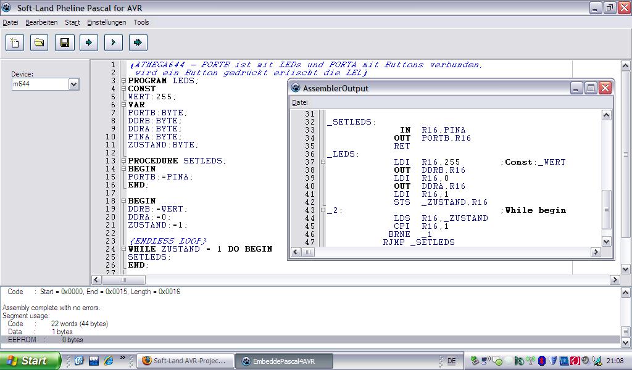
Task: Click scroll up arrow of code editor
Action: [625, 65]
